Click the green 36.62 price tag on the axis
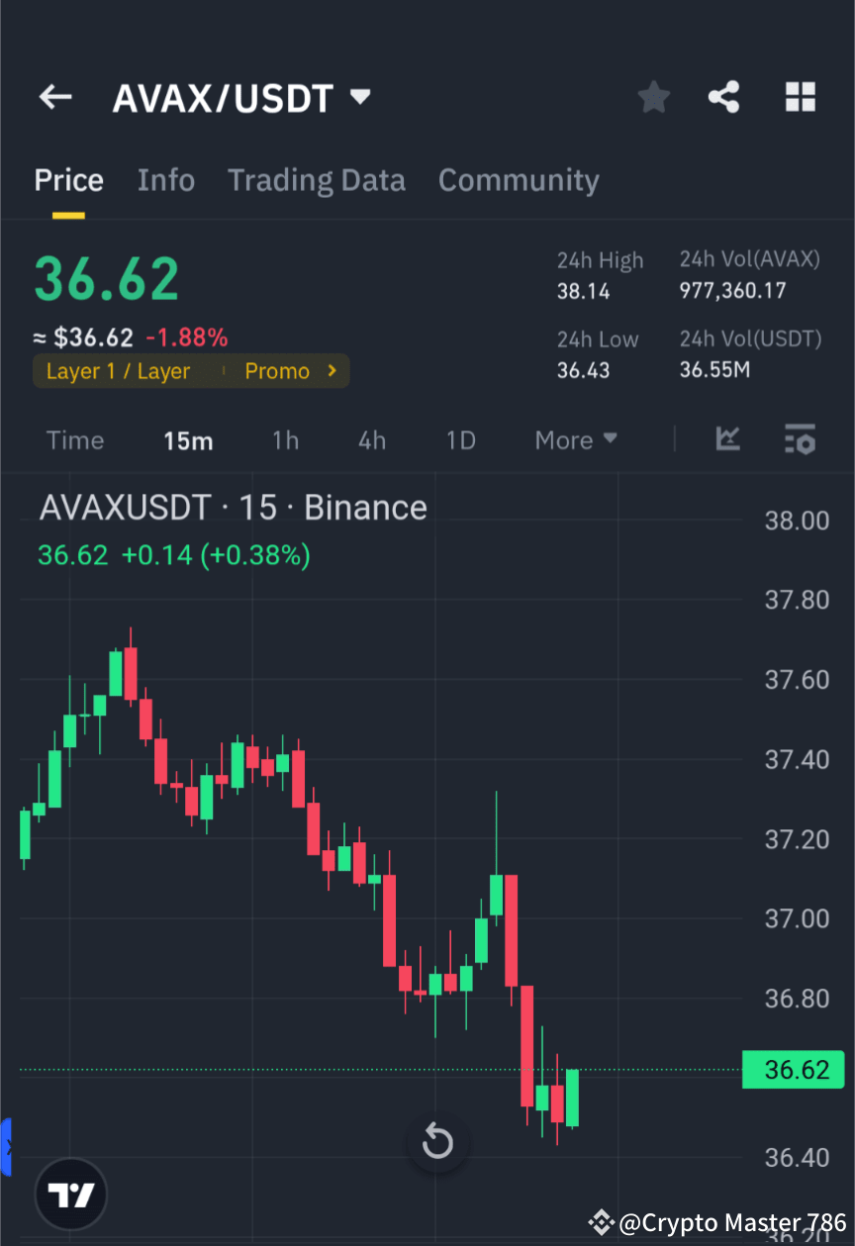 coord(793,1070)
